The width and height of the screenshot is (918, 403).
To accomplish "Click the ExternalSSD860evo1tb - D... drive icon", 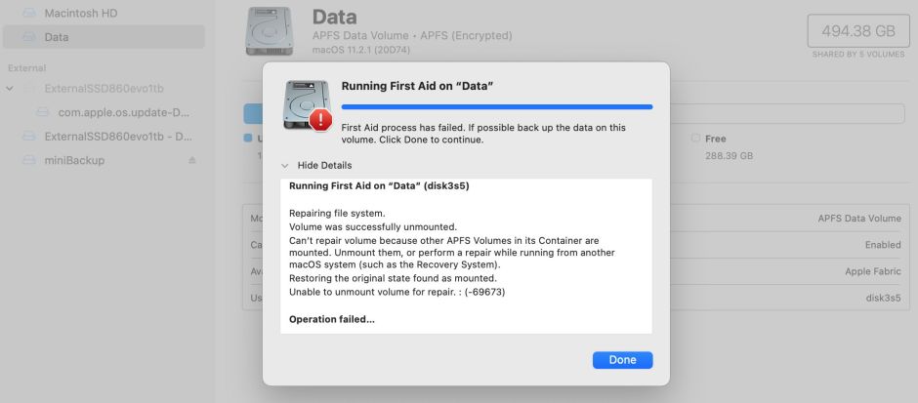I will point(29,136).
